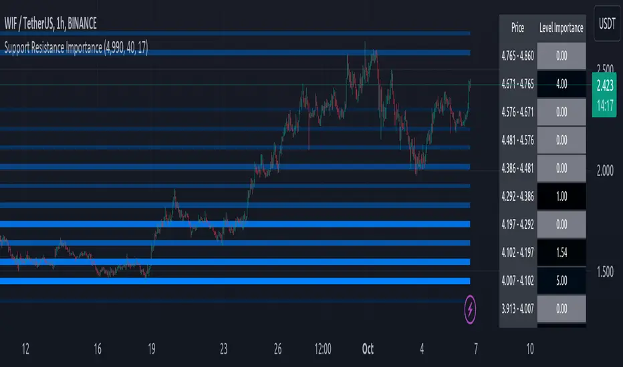Select the Support Resistance Importance indicator label

point(76,48)
